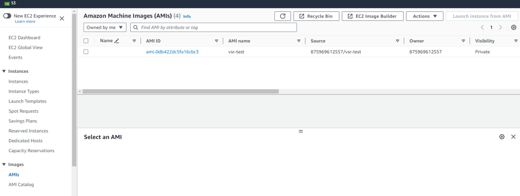Click the S3 service icon in top bar
The image size is (520, 196).
(x=7, y=3)
